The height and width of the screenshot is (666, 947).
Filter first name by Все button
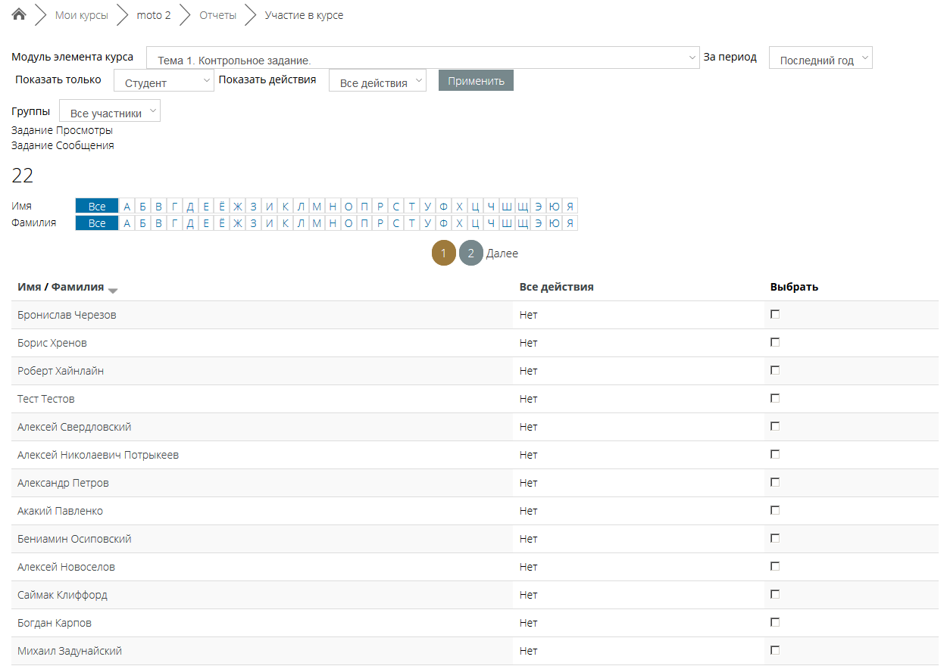point(97,207)
